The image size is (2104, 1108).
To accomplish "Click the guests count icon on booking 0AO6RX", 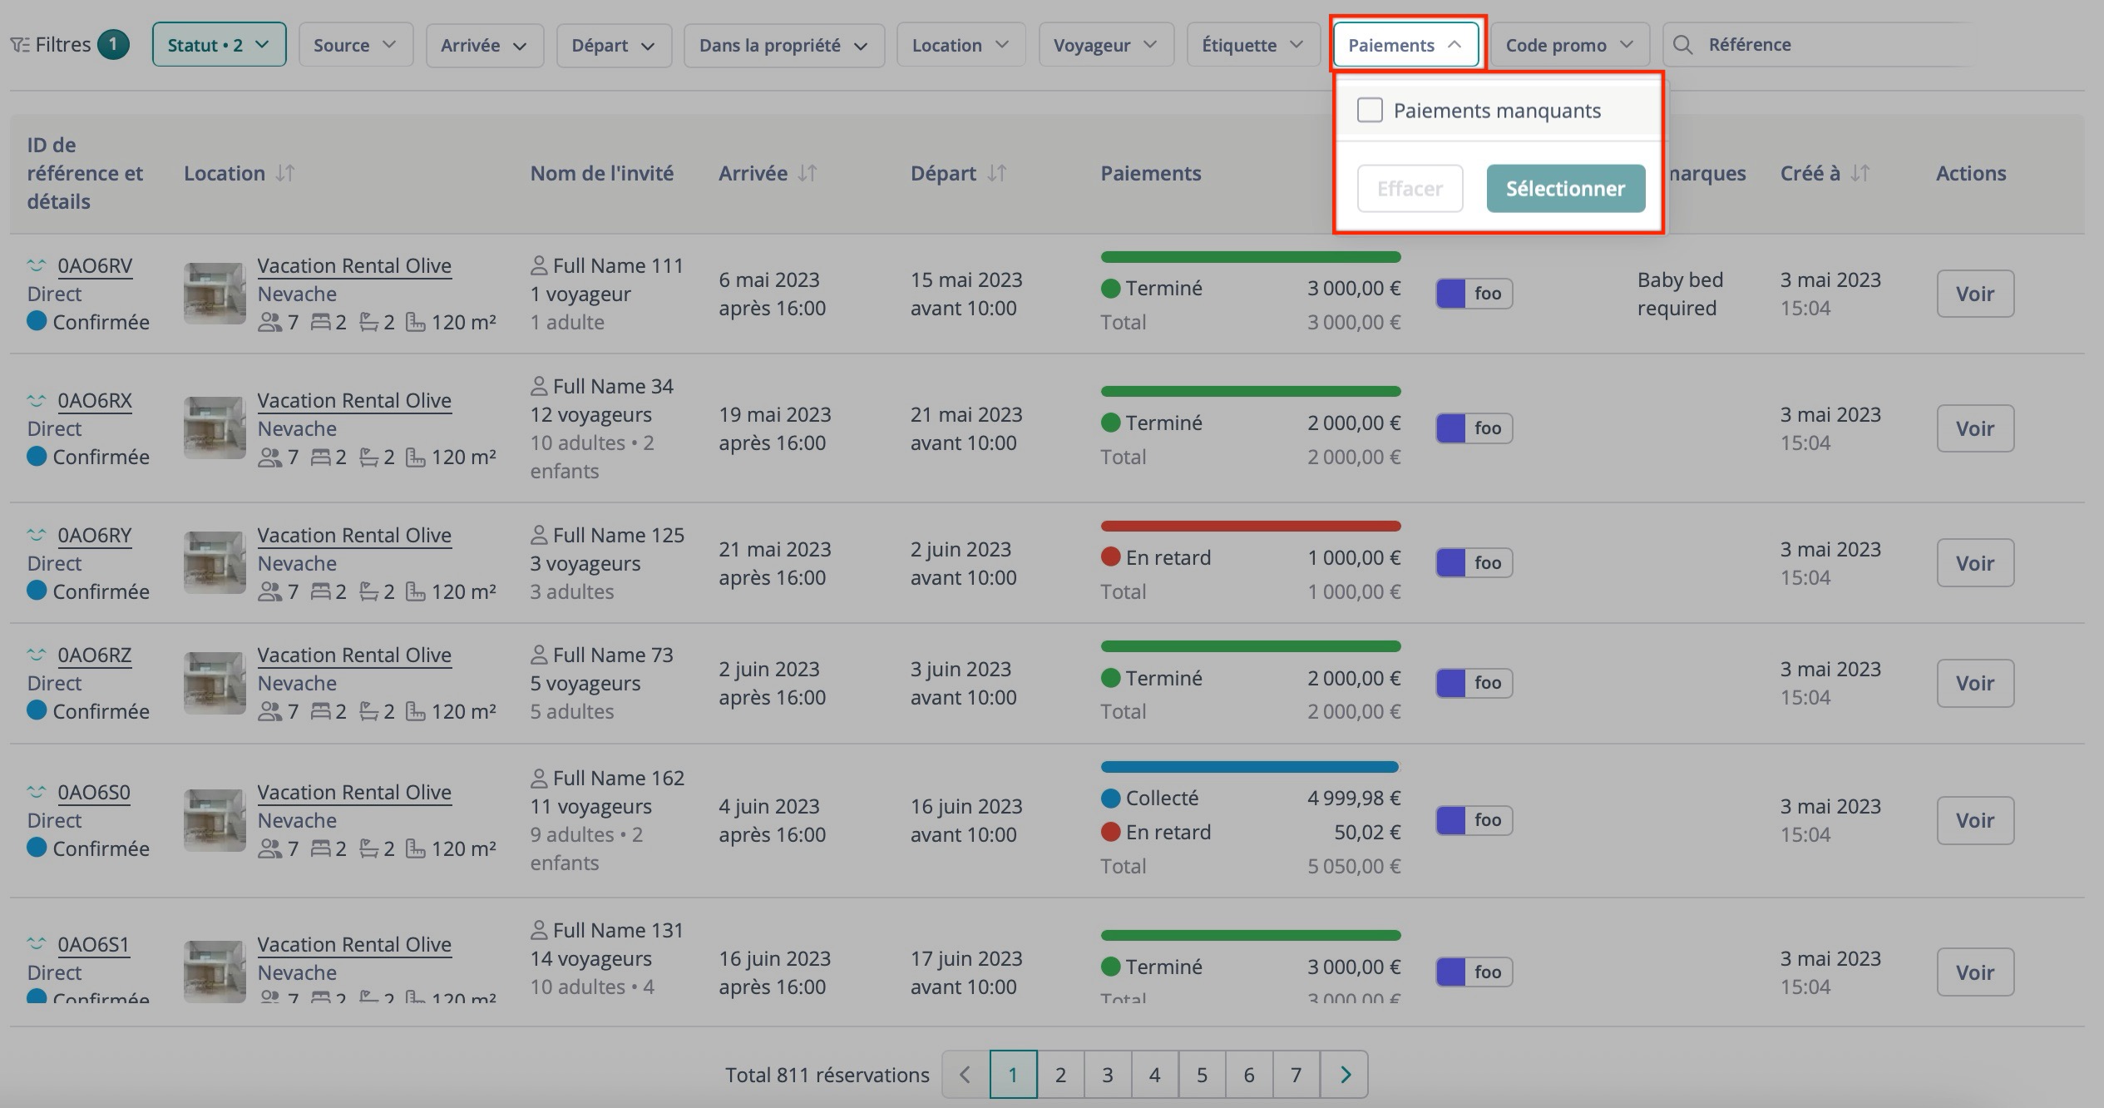I will (270, 456).
